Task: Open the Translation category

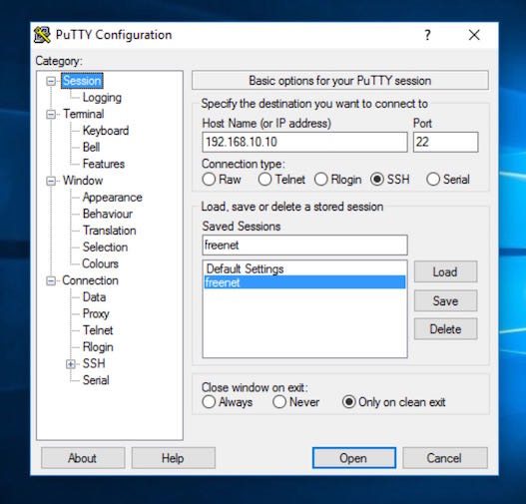Action: pyautogui.click(x=110, y=231)
